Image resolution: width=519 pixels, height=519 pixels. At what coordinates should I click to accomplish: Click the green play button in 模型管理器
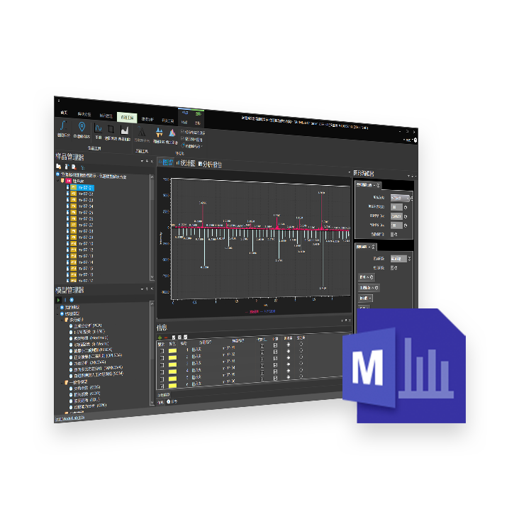59,300
